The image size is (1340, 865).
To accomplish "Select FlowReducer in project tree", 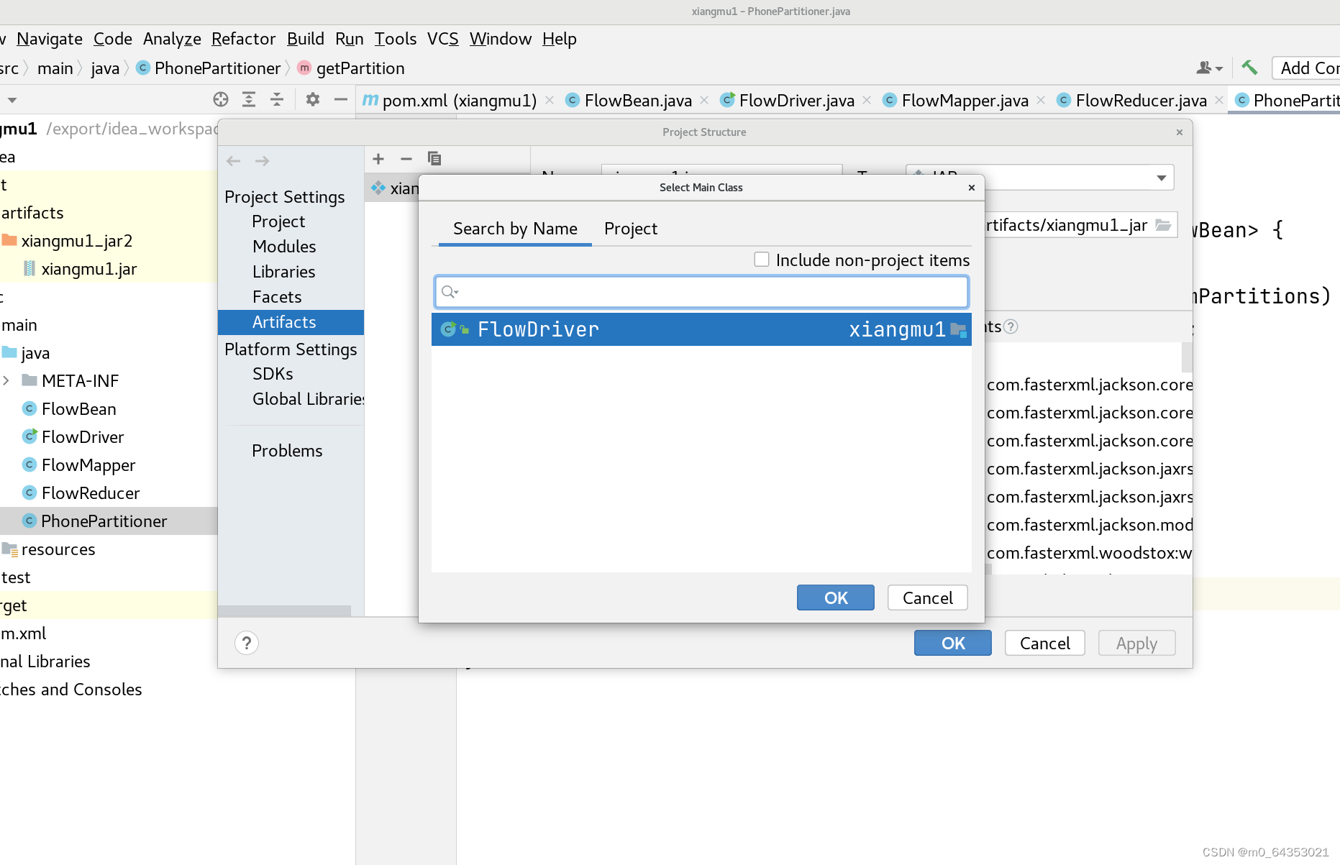I will [x=91, y=493].
